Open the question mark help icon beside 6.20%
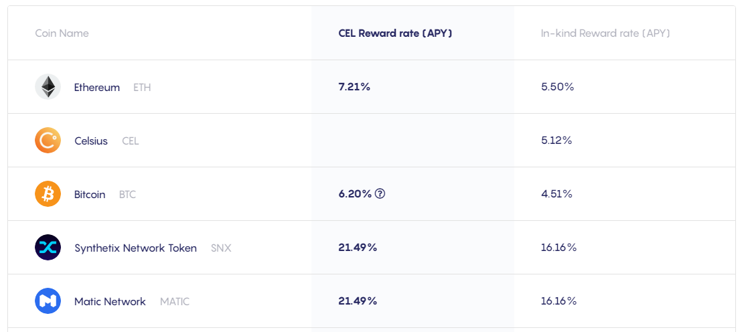 pyautogui.click(x=380, y=194)
